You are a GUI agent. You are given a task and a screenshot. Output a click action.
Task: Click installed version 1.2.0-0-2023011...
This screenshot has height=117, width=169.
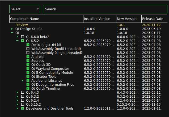[x=99, y=109]
